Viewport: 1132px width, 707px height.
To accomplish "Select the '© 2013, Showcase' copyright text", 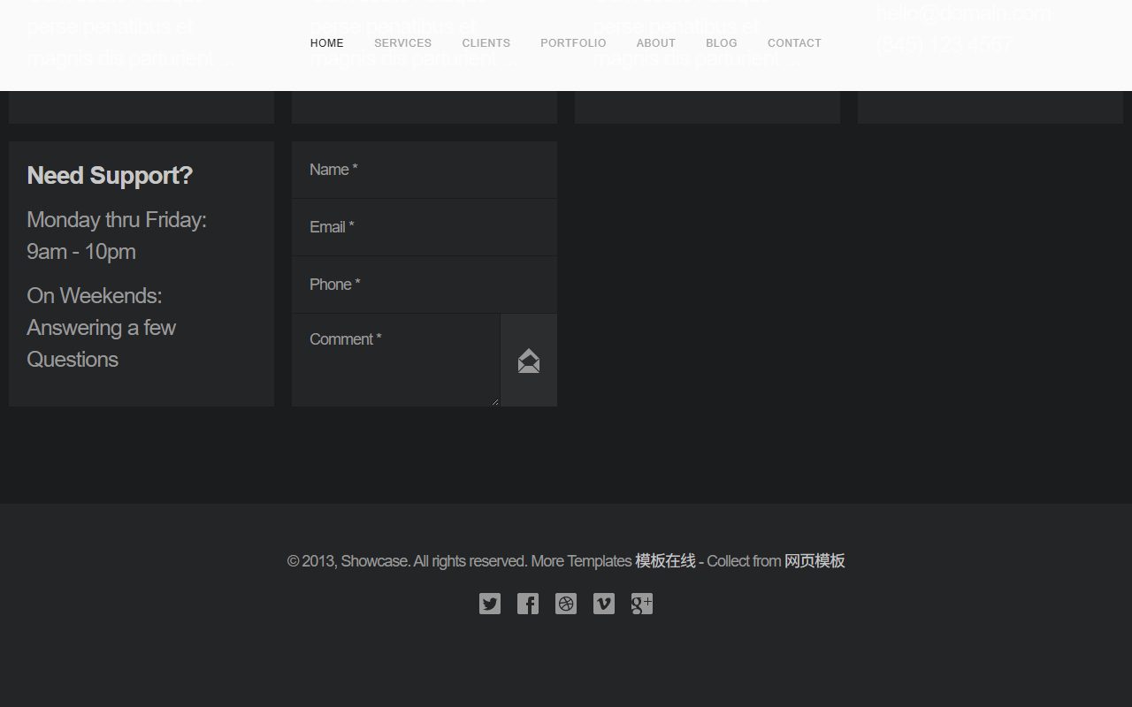I will click(x=348, y=561).
